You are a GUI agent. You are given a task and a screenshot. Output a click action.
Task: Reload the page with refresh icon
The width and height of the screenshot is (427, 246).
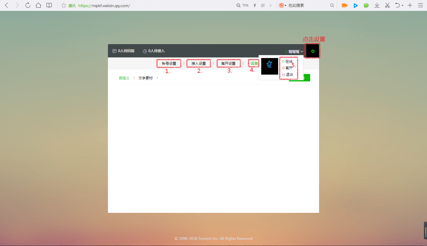(x=28, y=5)
